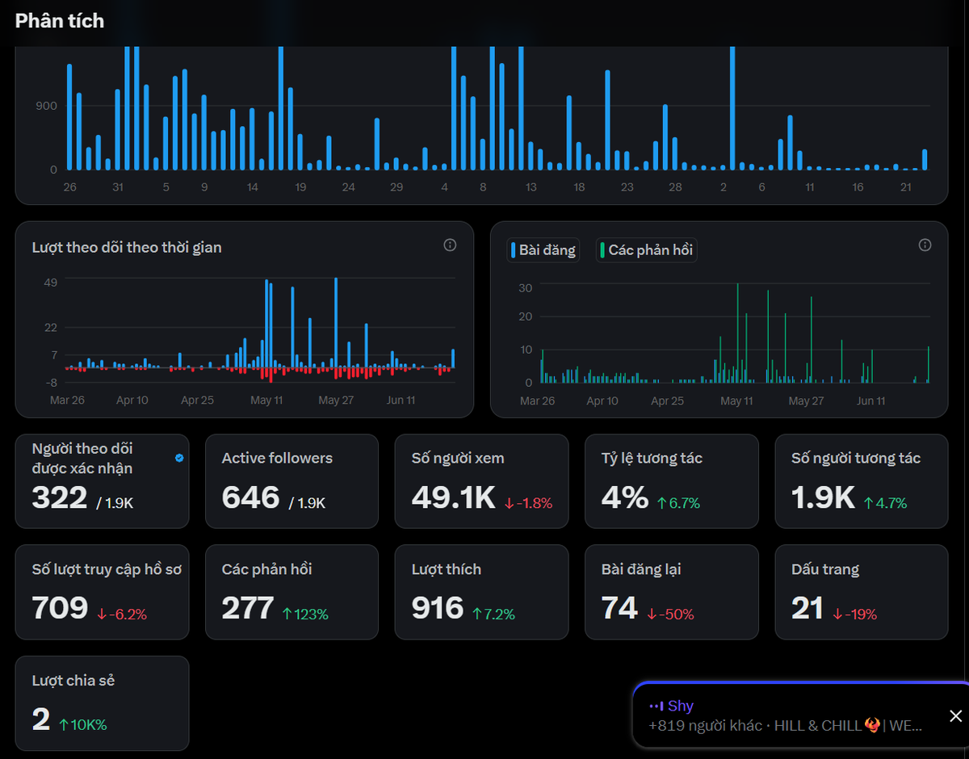969x759 pixels.
Task: Close the Shy space notification
Action: pos(955,716)
